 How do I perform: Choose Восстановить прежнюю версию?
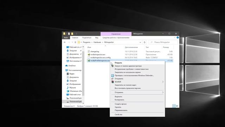pos(137,88)
